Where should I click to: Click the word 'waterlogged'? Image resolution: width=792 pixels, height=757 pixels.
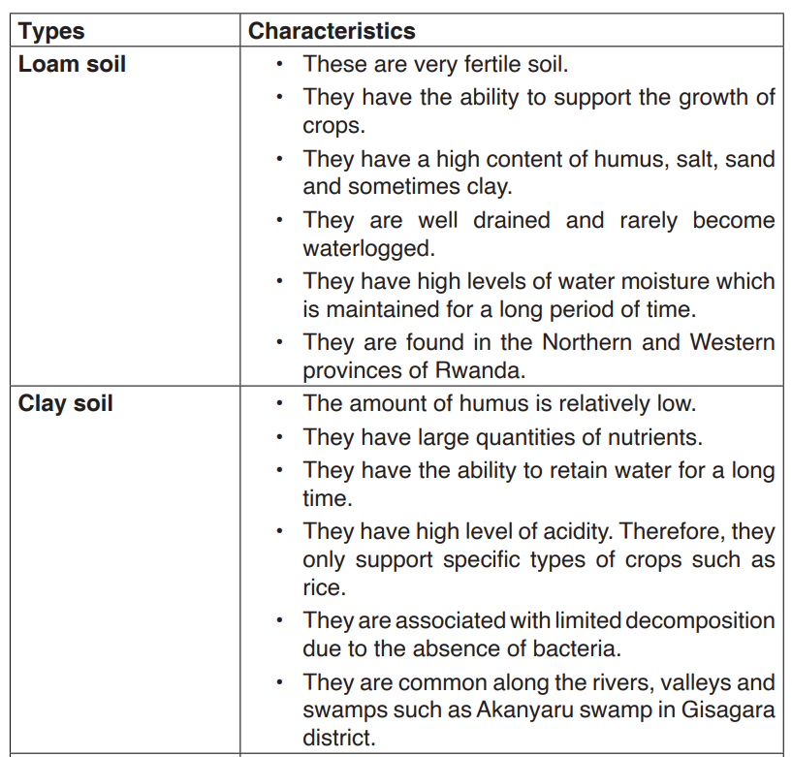(366, 248)
